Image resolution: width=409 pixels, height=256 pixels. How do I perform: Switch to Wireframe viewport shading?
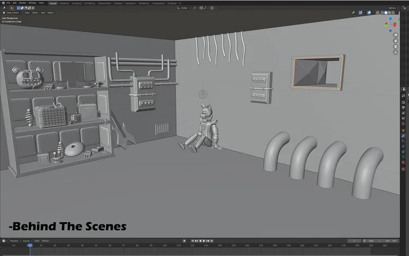[x=382, y=13]
